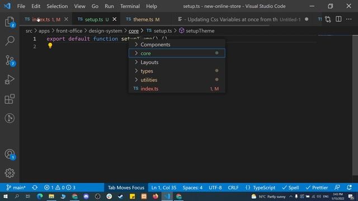Split the editor to the right
This screenshot has width=358, height=201.
(338, 19)
